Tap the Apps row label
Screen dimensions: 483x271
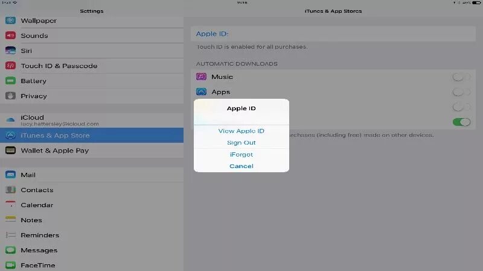[x=220, y=92]
